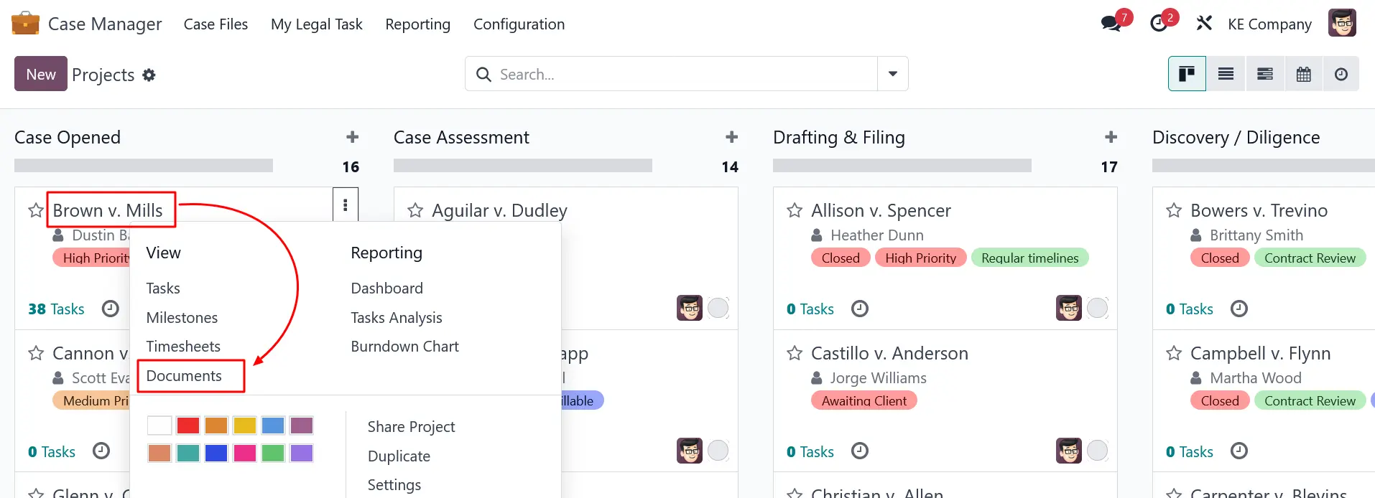Switch to calendar view
Image resolution: width=1375 pixels, height=498 pixels.
pos(1303,74)
